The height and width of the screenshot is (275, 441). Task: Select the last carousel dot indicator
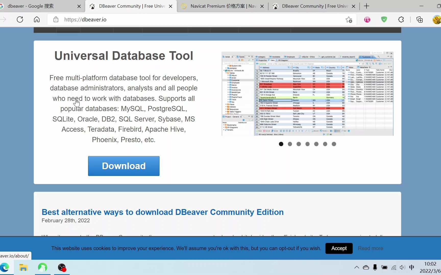click(x=334, y=144)
